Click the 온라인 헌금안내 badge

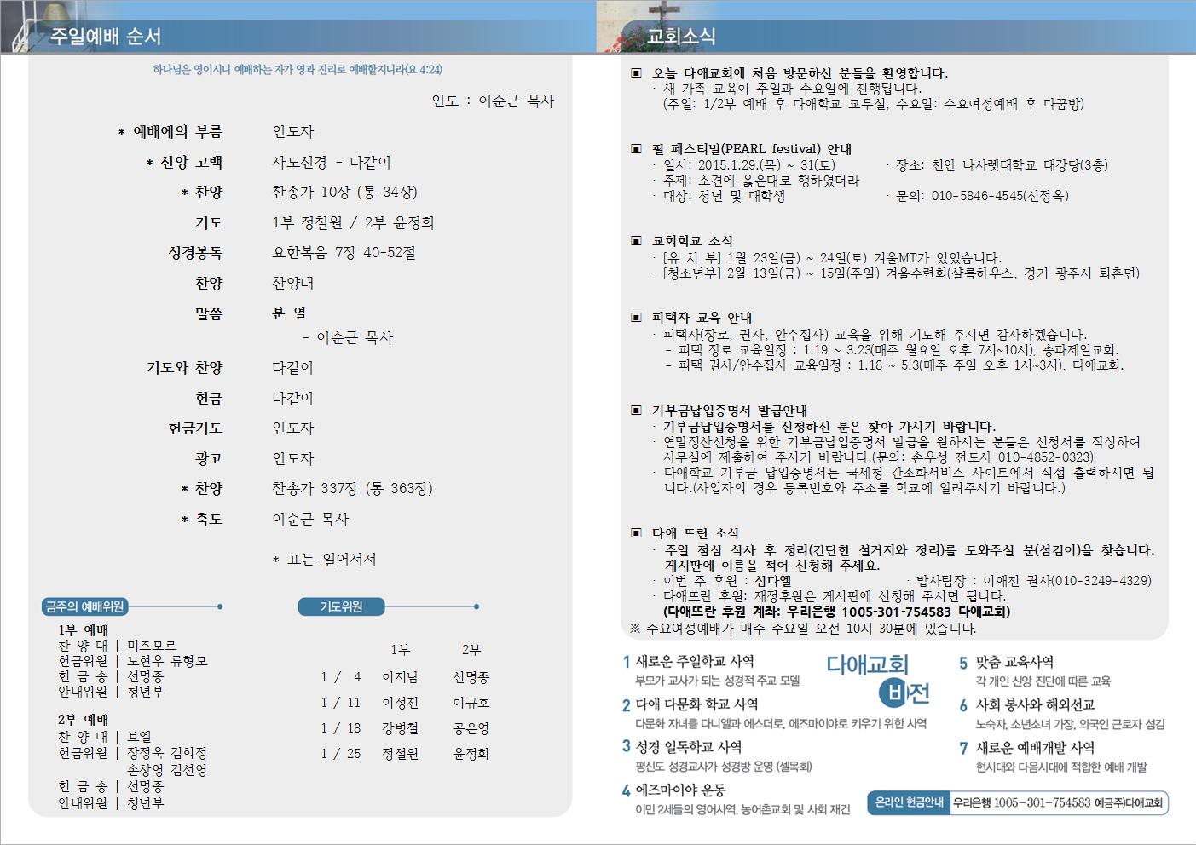coord(910,802)
